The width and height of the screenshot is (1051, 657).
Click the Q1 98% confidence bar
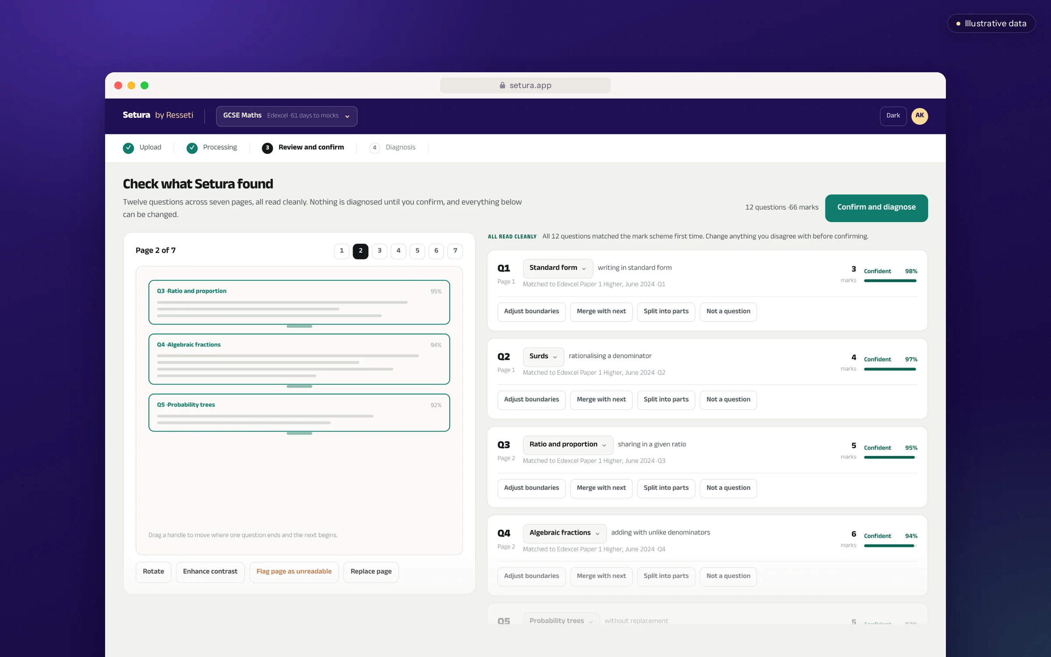[x=890, y=281]
